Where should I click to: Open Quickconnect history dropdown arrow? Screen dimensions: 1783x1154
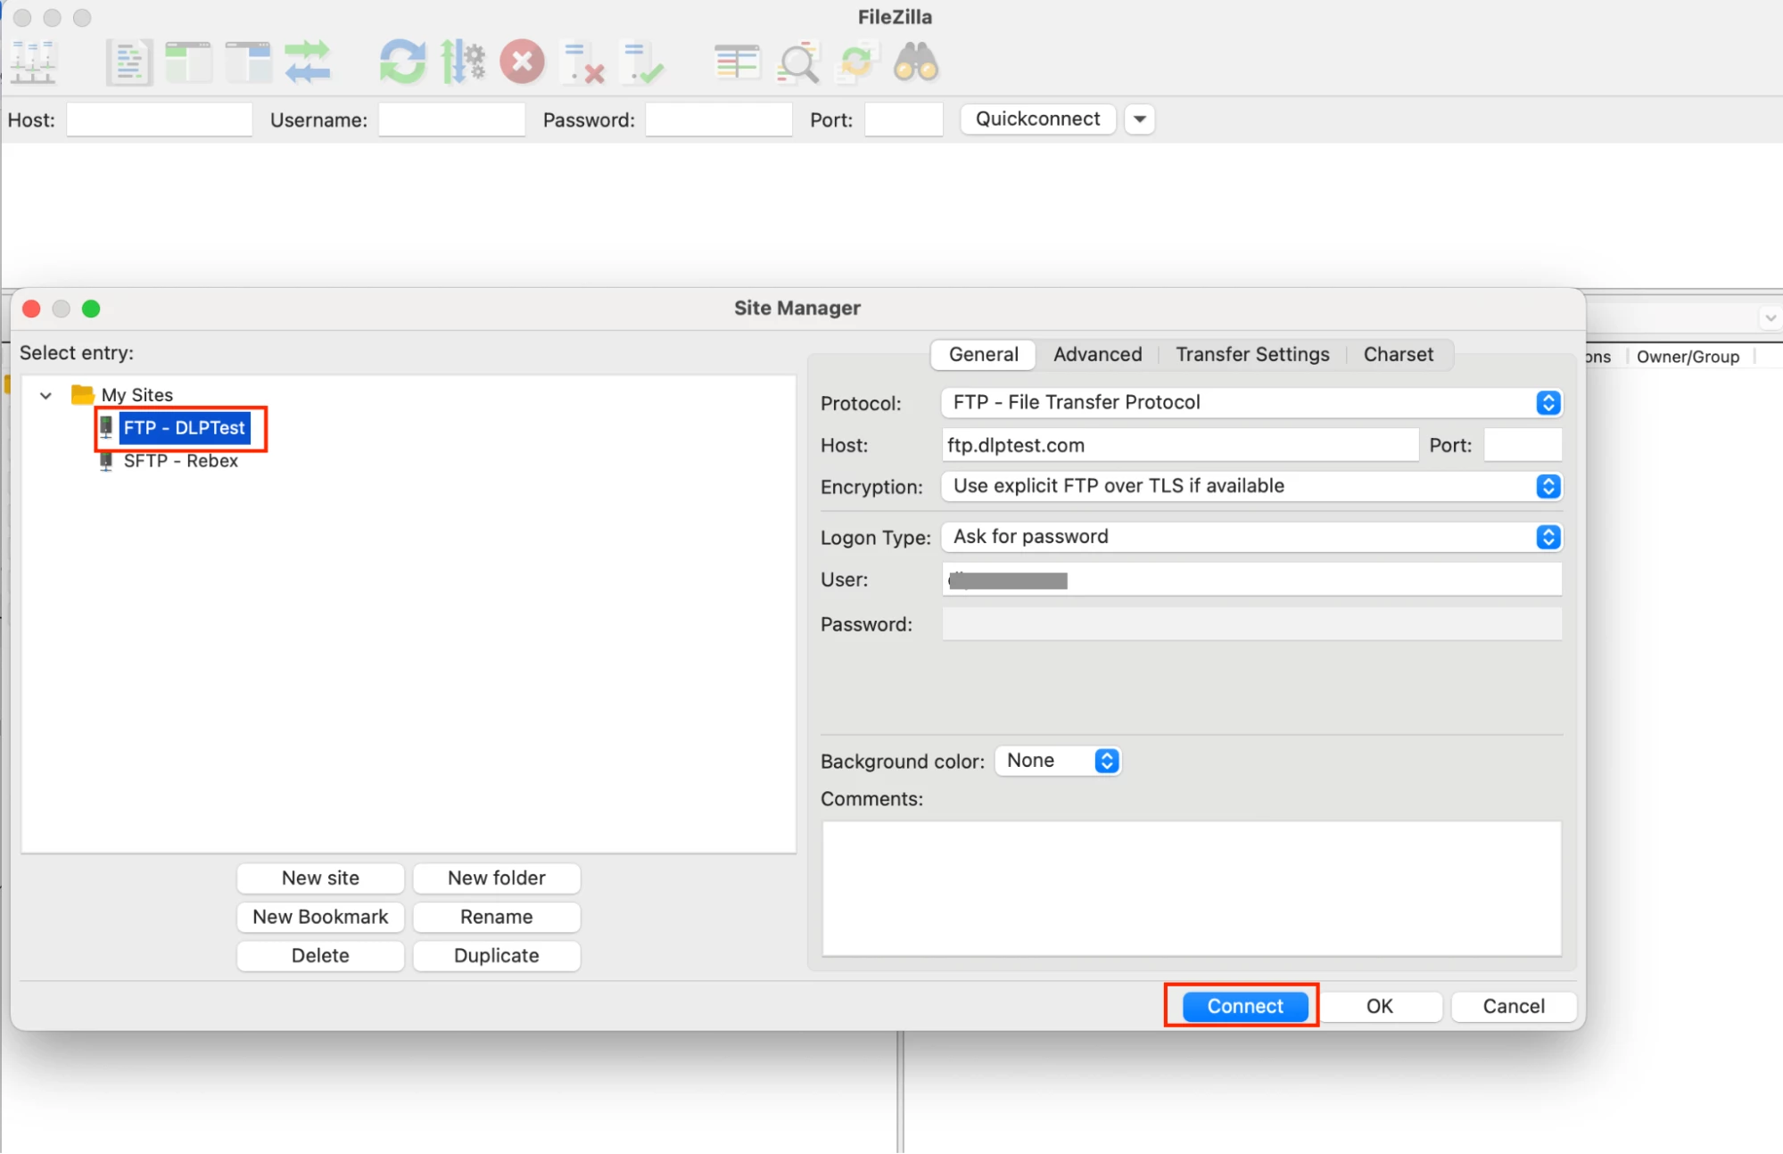(x=1139, y=120)
